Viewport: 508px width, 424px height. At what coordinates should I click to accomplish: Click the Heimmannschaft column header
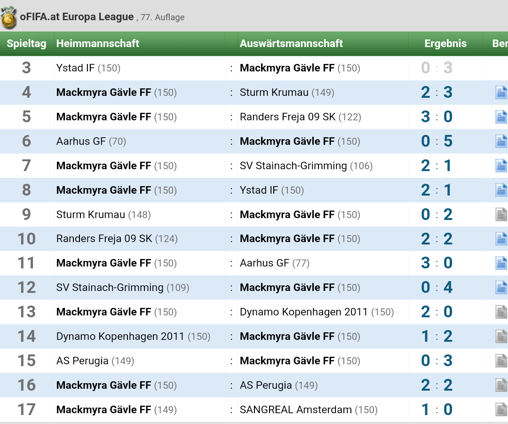click(x=97, y=43)
